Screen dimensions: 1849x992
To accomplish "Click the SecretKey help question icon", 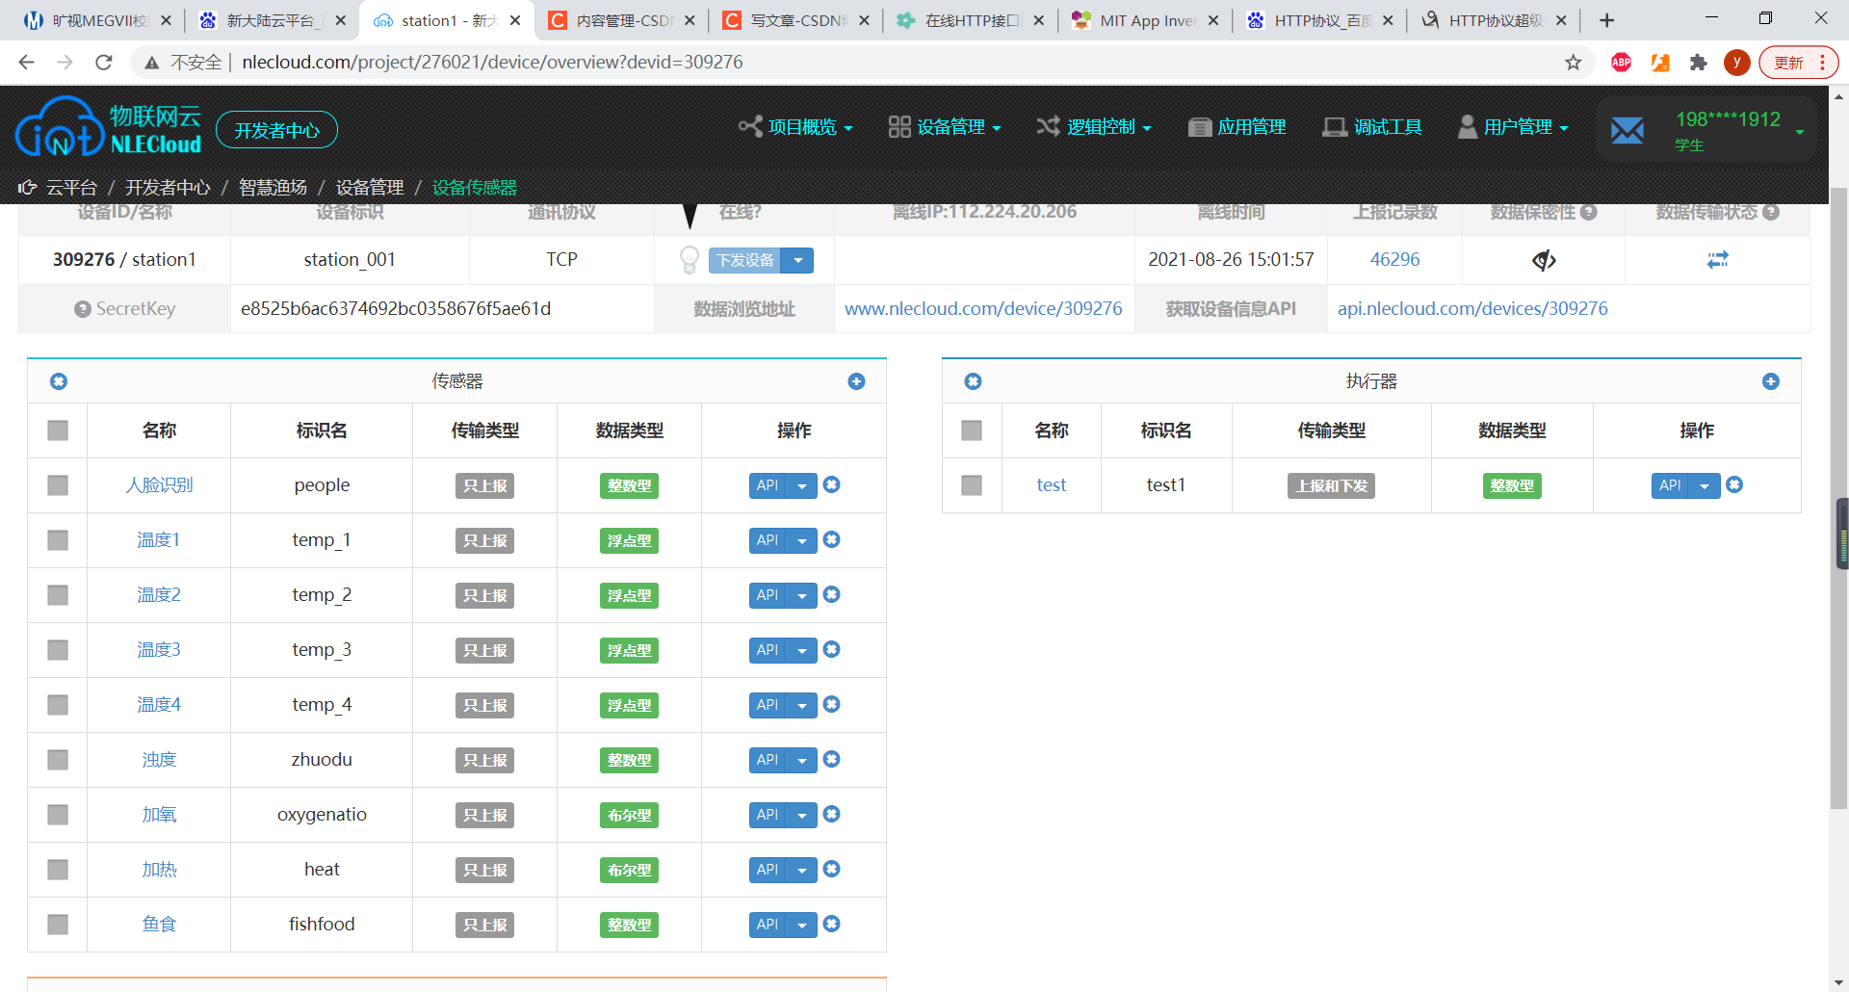I will [x=83, y=309].
